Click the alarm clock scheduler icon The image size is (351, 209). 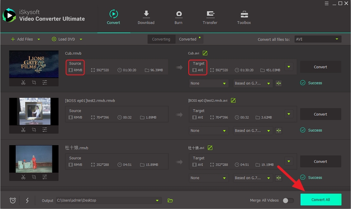coord(13,200)
